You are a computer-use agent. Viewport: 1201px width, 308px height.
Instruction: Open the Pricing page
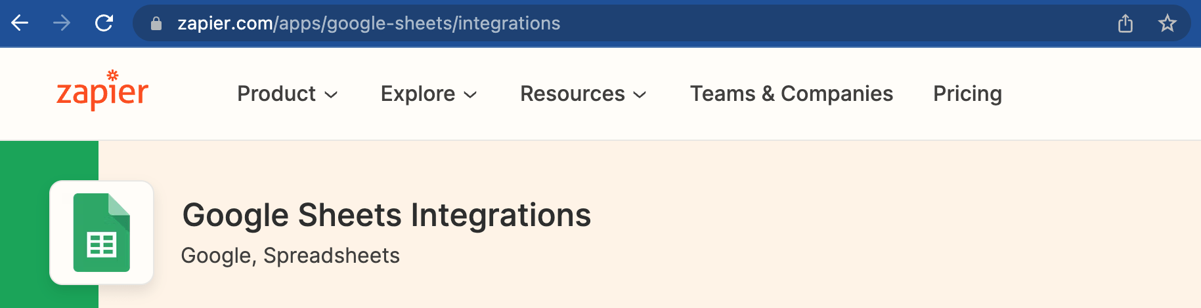pos(967,94)
